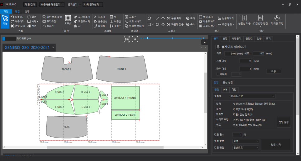Select the 자 ruler tool
This screenshot has height=161, width=301.
[x=77, y=26]
